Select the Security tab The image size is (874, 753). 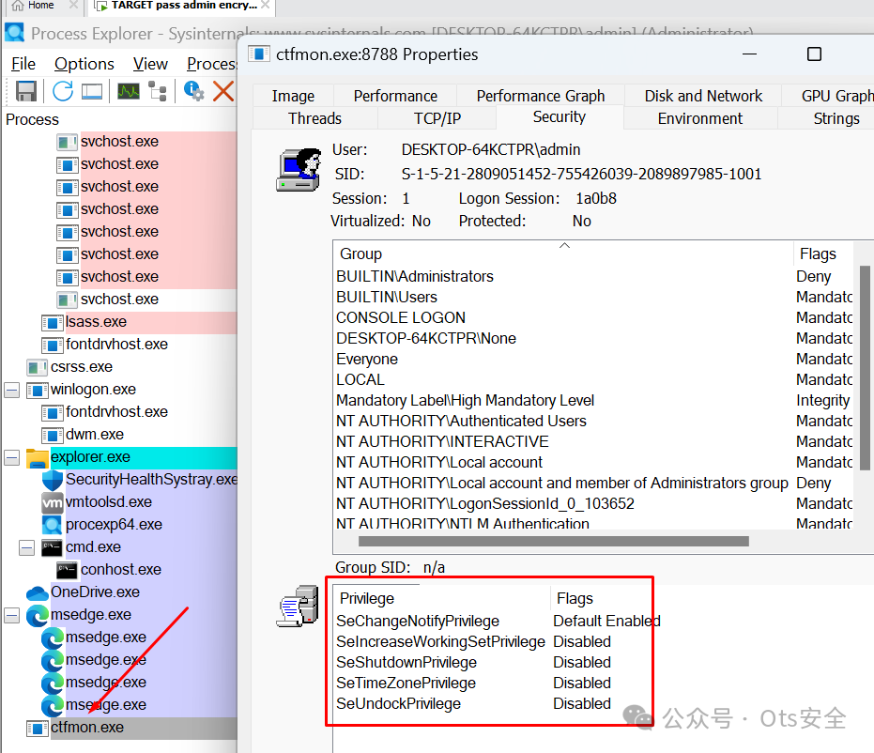coord(560,117)
